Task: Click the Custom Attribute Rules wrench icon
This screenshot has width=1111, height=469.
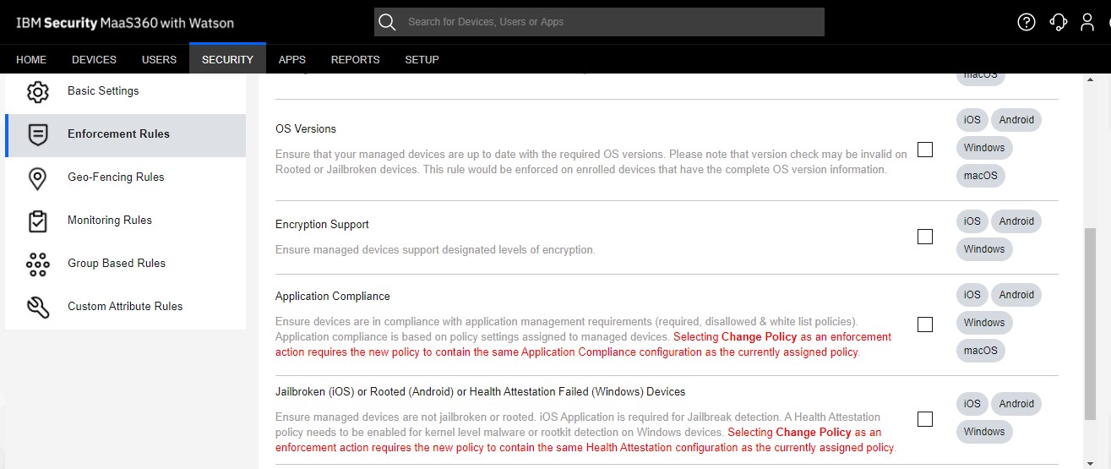Action: (37, 307)
